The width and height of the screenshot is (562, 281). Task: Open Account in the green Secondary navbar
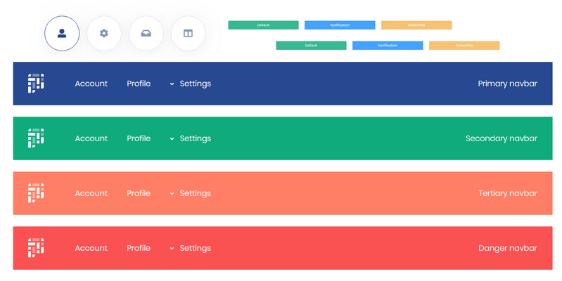click(x=91, y=138)
